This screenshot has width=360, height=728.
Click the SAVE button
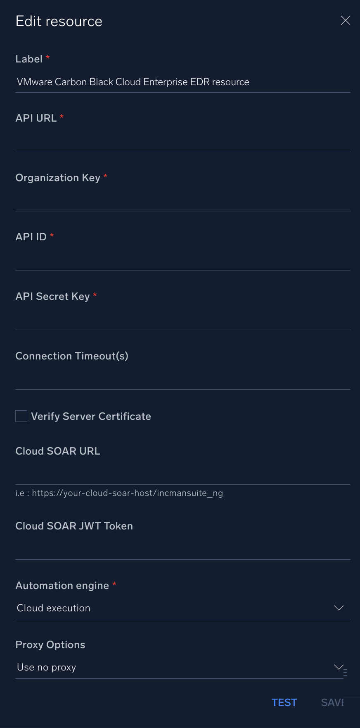(x=332, y=702)
